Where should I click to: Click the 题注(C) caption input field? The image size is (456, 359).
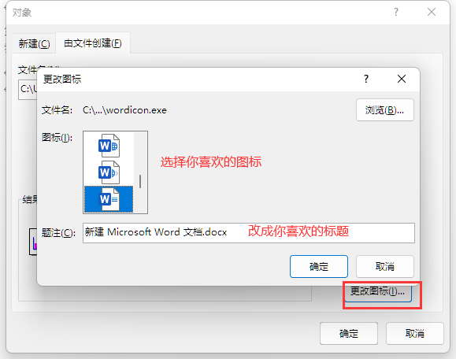click(x=249, y=233)
